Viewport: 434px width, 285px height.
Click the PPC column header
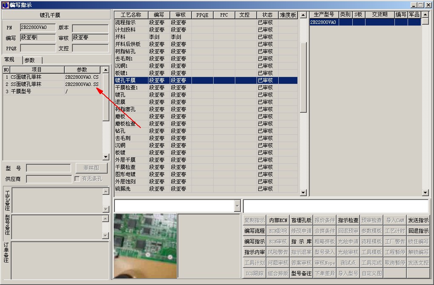click(224, 15)
